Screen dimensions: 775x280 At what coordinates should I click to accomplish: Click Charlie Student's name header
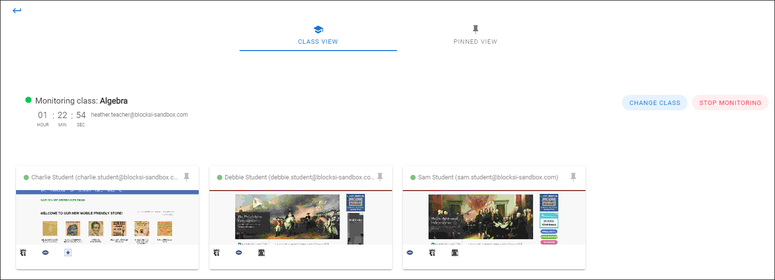point(104,177)
